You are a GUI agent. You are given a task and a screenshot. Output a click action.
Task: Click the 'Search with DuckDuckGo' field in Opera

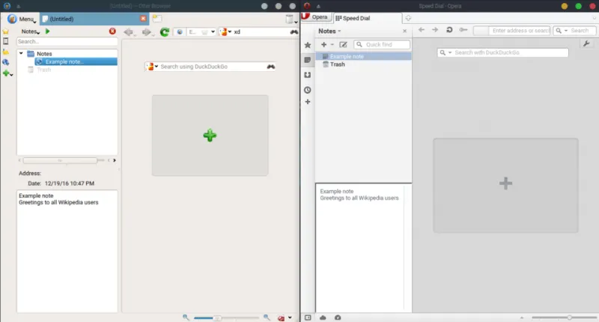502,52
